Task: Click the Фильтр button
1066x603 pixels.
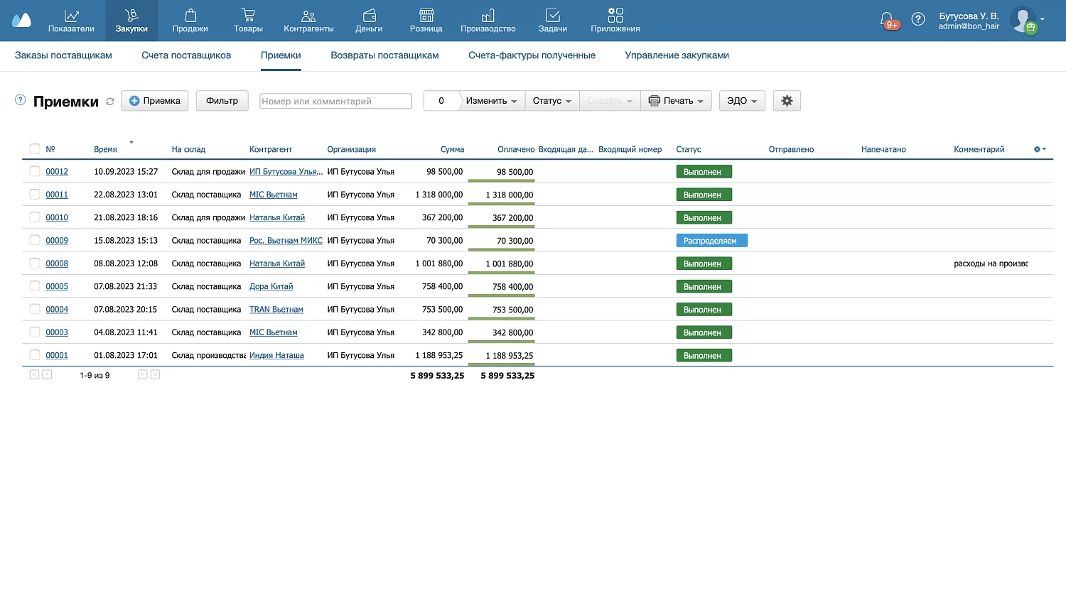Action: pyautogui.click(x=222, y=101)
